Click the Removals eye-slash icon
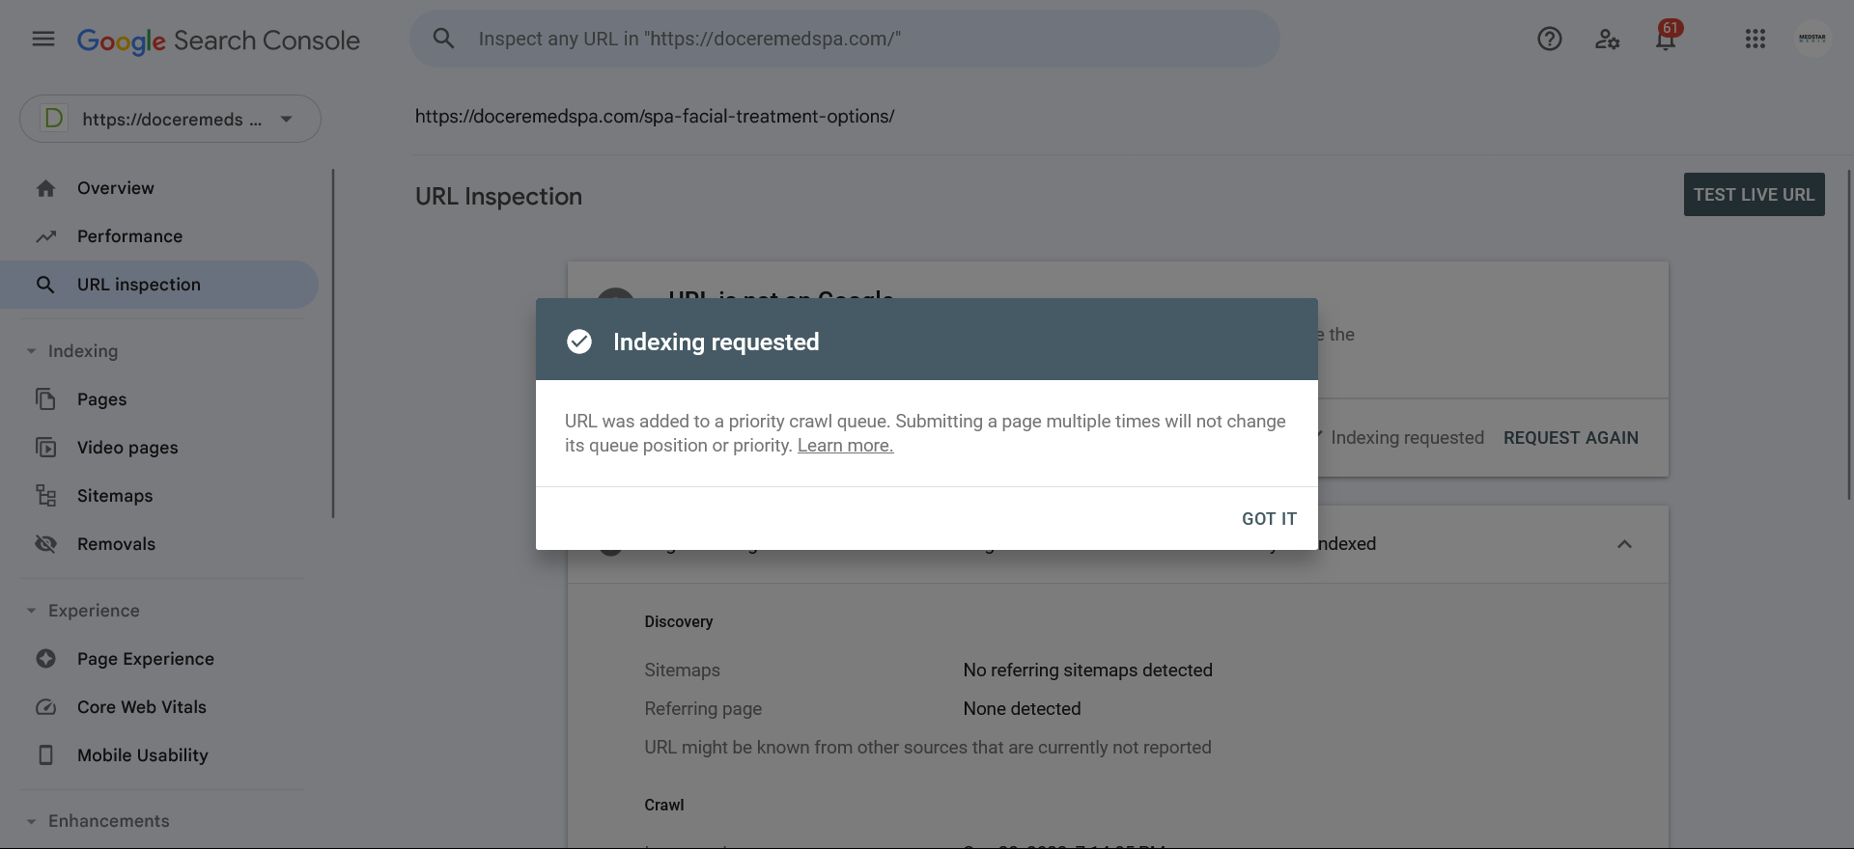This screenshot has width=1854, height=849. pos(45,544)
